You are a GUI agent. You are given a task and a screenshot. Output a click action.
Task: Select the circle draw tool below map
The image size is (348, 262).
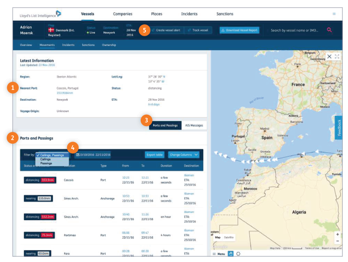pyautogui.click(x=238, y=254)
